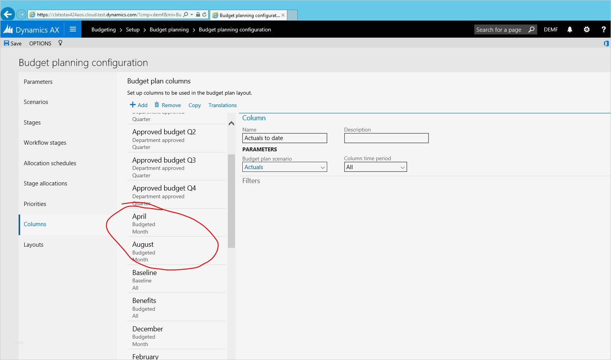The height and width of the screenshot is (360, 611).
Task: Click the Office icon at right edge
Action: (x=606, y=43)
